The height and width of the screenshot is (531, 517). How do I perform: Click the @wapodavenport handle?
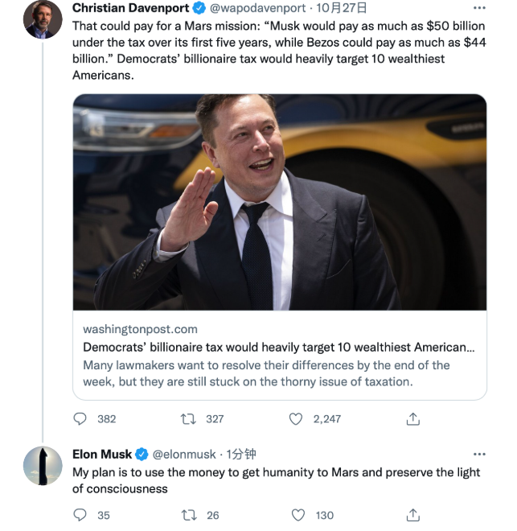[x=257, y=8]
